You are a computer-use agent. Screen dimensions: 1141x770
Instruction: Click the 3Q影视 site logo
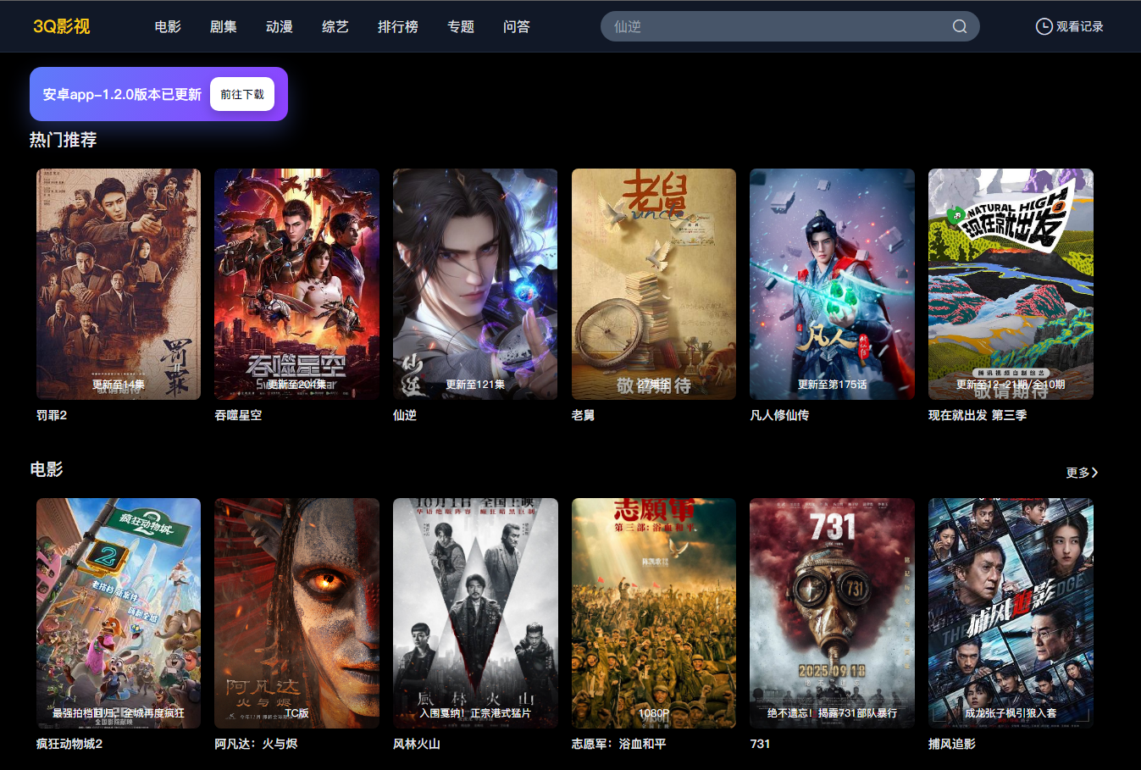(62, 26)
